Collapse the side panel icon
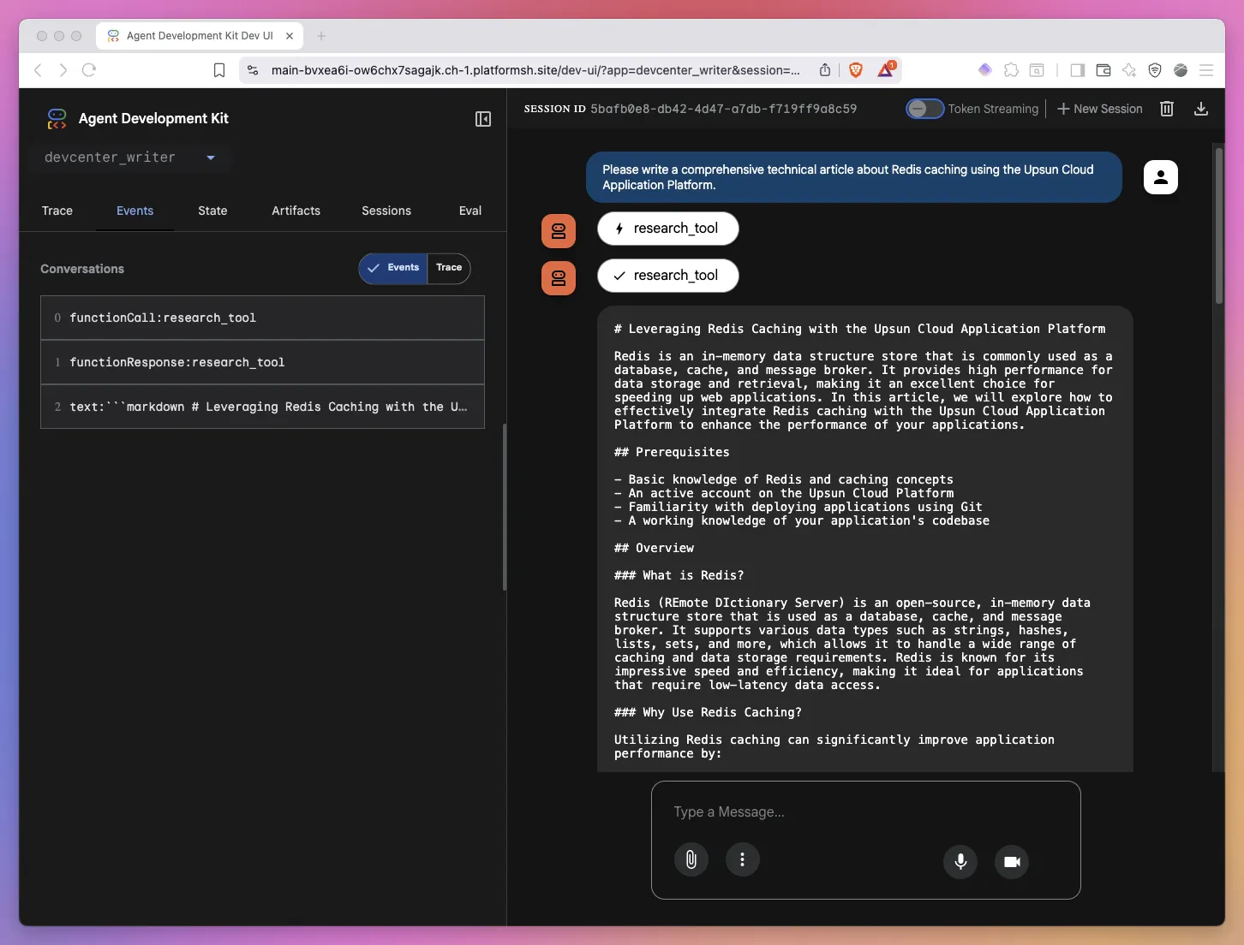This screenshot has height=945, width=1244. coord(483,119)
